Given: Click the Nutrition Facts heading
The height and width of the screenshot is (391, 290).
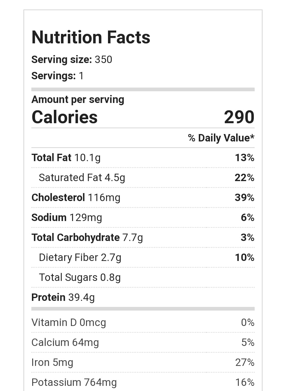Looking at the screenshot, I should [x=91, y=37].
